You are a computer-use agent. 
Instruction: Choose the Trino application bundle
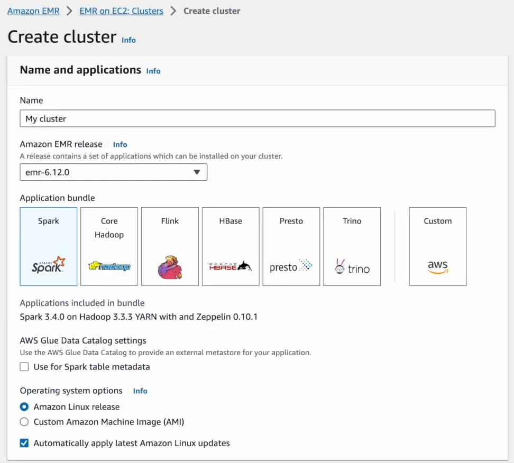(x=352, y=246)
